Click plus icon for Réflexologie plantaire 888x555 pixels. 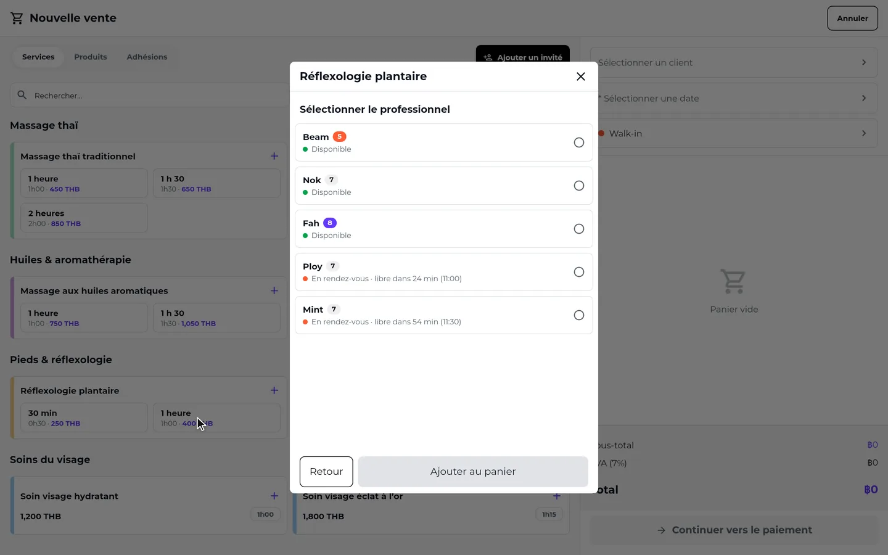(274, 390)
